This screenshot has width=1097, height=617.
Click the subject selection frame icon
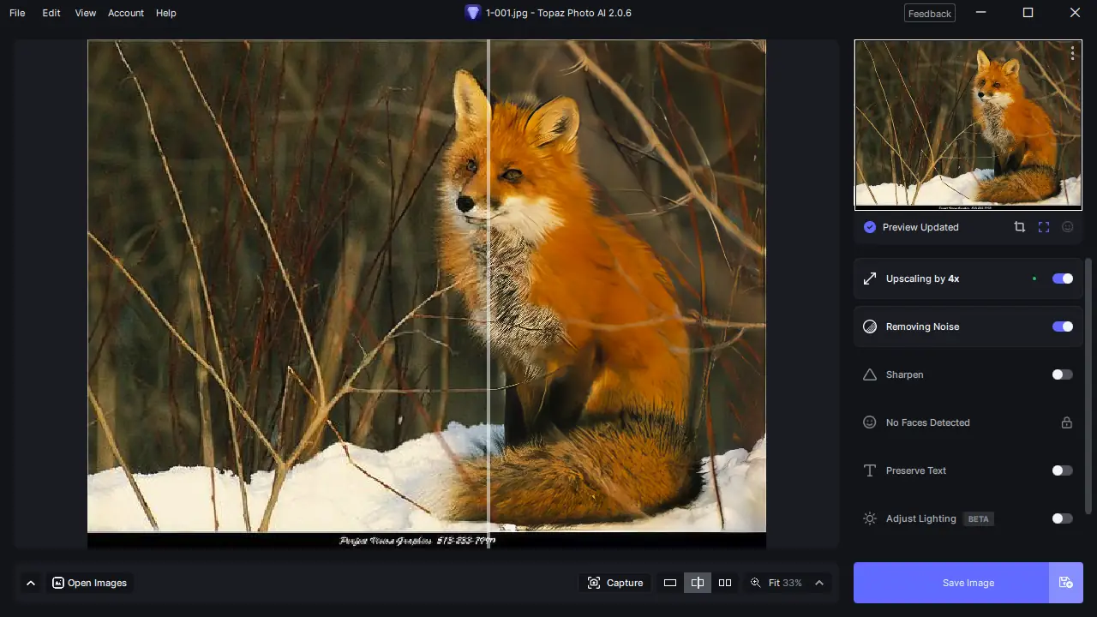tap(1043, 227)
